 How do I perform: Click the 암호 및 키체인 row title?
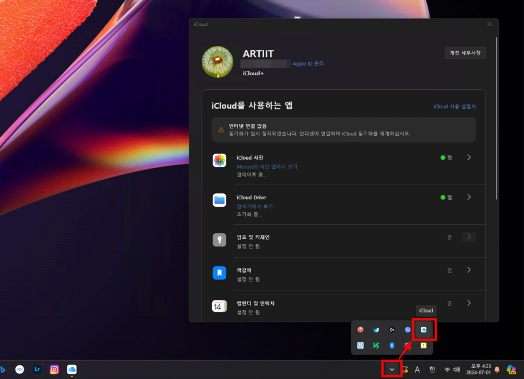pos(253,237)
